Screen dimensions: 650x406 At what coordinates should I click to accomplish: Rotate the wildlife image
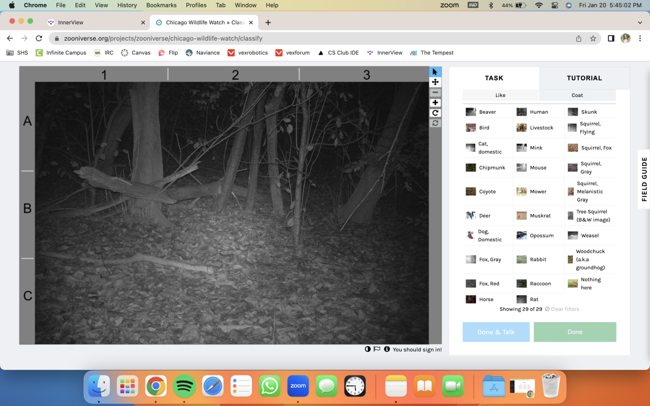[x=435, y=113]
